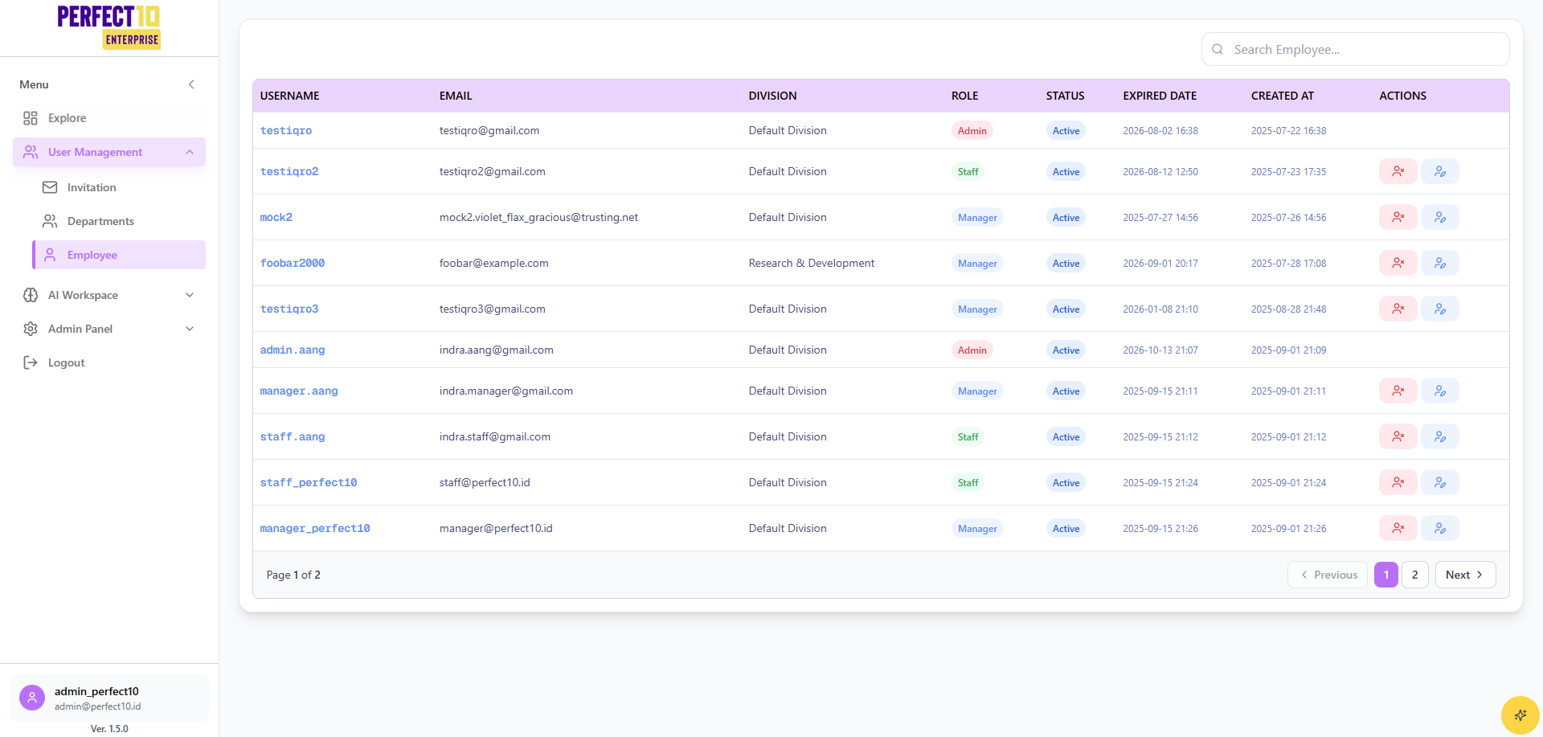Click the magnifier icon in search box

(x=1218, y=49)
